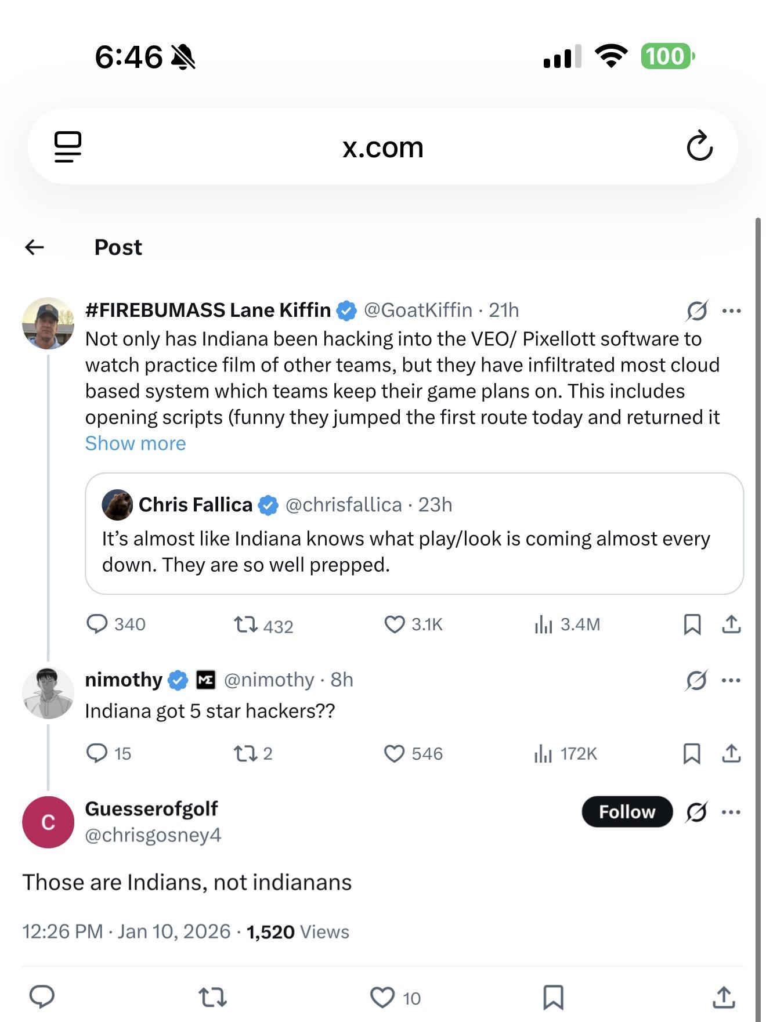The height and width of the screenshot is (1022, 766).
Task: Like the Guesserofgolf post with 10 likes
Action: click(382, 998)
